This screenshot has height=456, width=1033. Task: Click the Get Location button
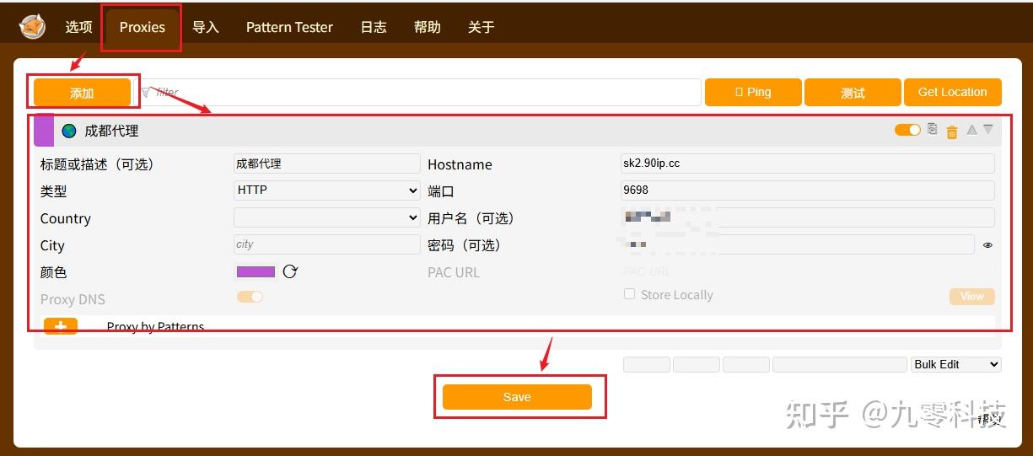point(953,93)
